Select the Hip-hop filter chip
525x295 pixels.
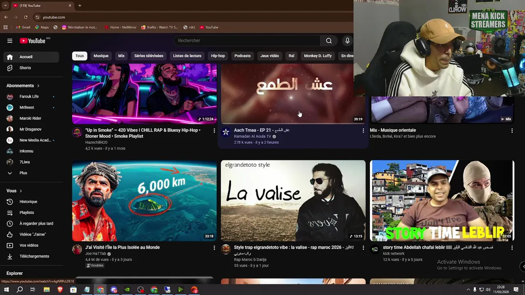tap(218, 56)
